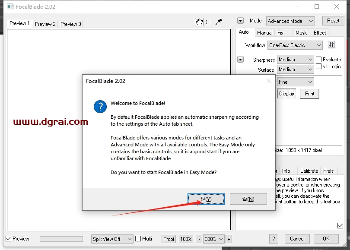
Task: Open the Manual tab
Action: pos(265,33)
